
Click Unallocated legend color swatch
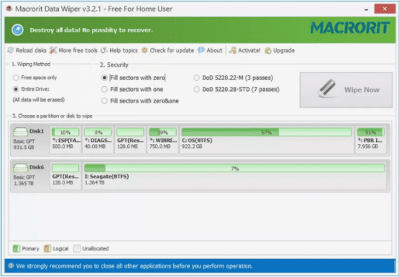(x=77, y=248)
